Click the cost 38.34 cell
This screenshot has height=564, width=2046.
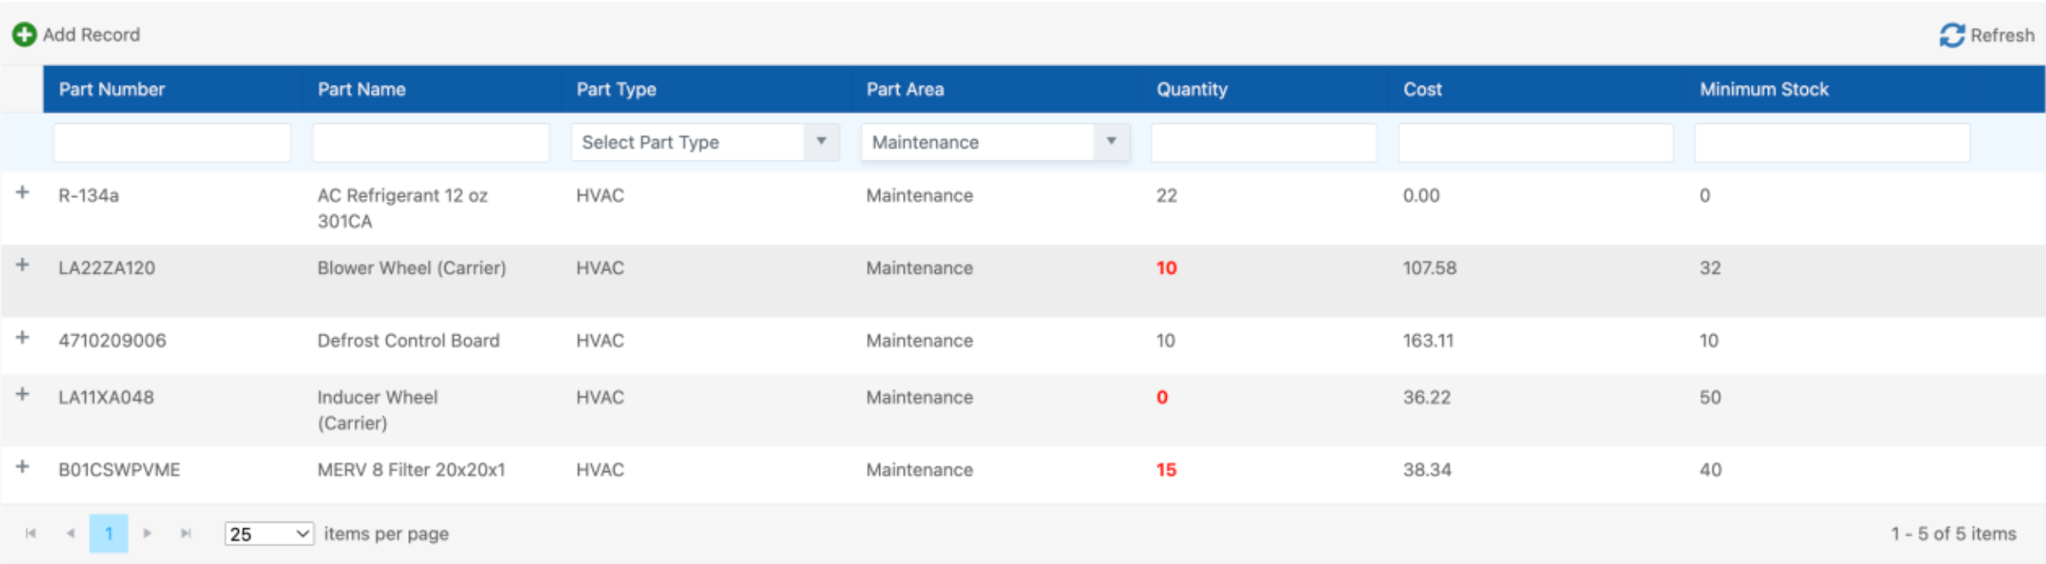point(1427,470)
